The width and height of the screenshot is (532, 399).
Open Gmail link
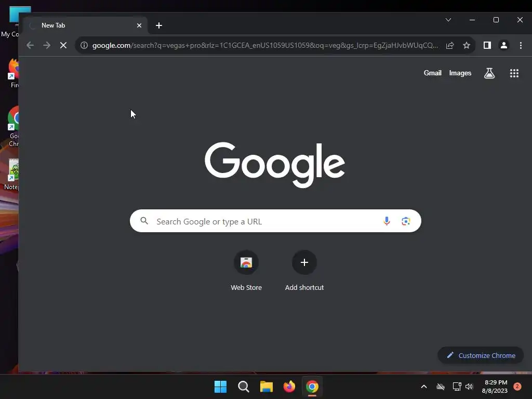[x=433, y=73]
